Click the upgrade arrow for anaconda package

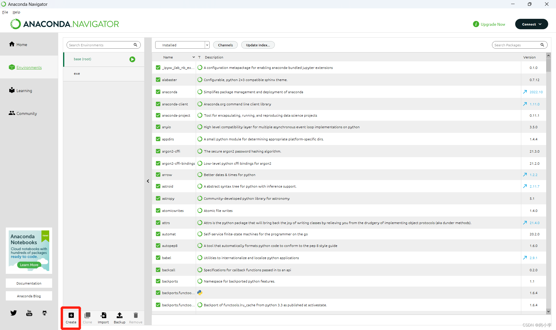[525, 92]
